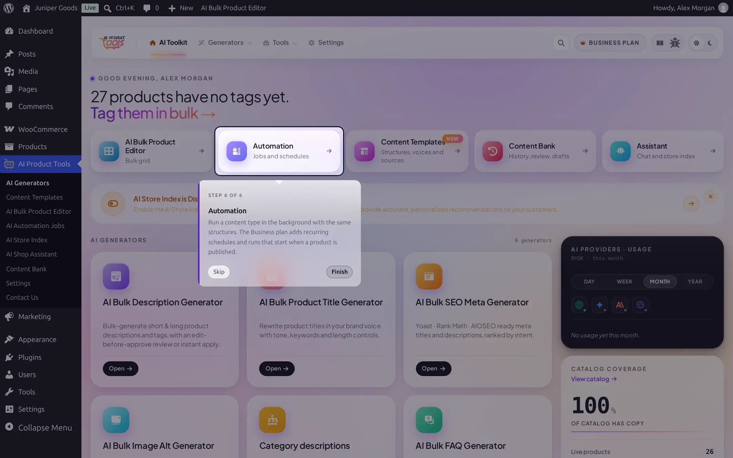This screenshot has height=458, width=733.
Task: Click the Category descriptions icon
Action: (x=272, y=420)
